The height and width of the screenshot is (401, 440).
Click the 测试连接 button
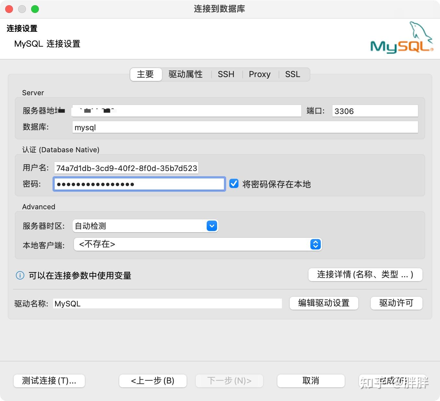(x=49, y=381)
